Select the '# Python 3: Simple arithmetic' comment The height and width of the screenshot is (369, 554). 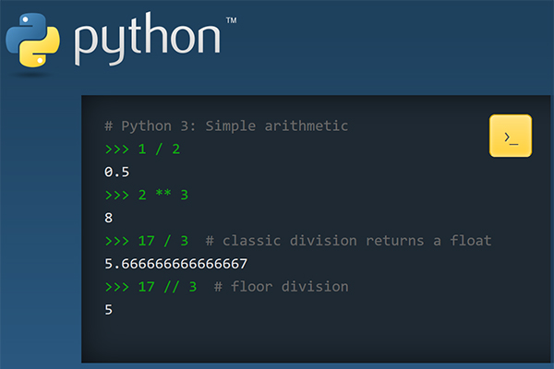tap(226, 125)
